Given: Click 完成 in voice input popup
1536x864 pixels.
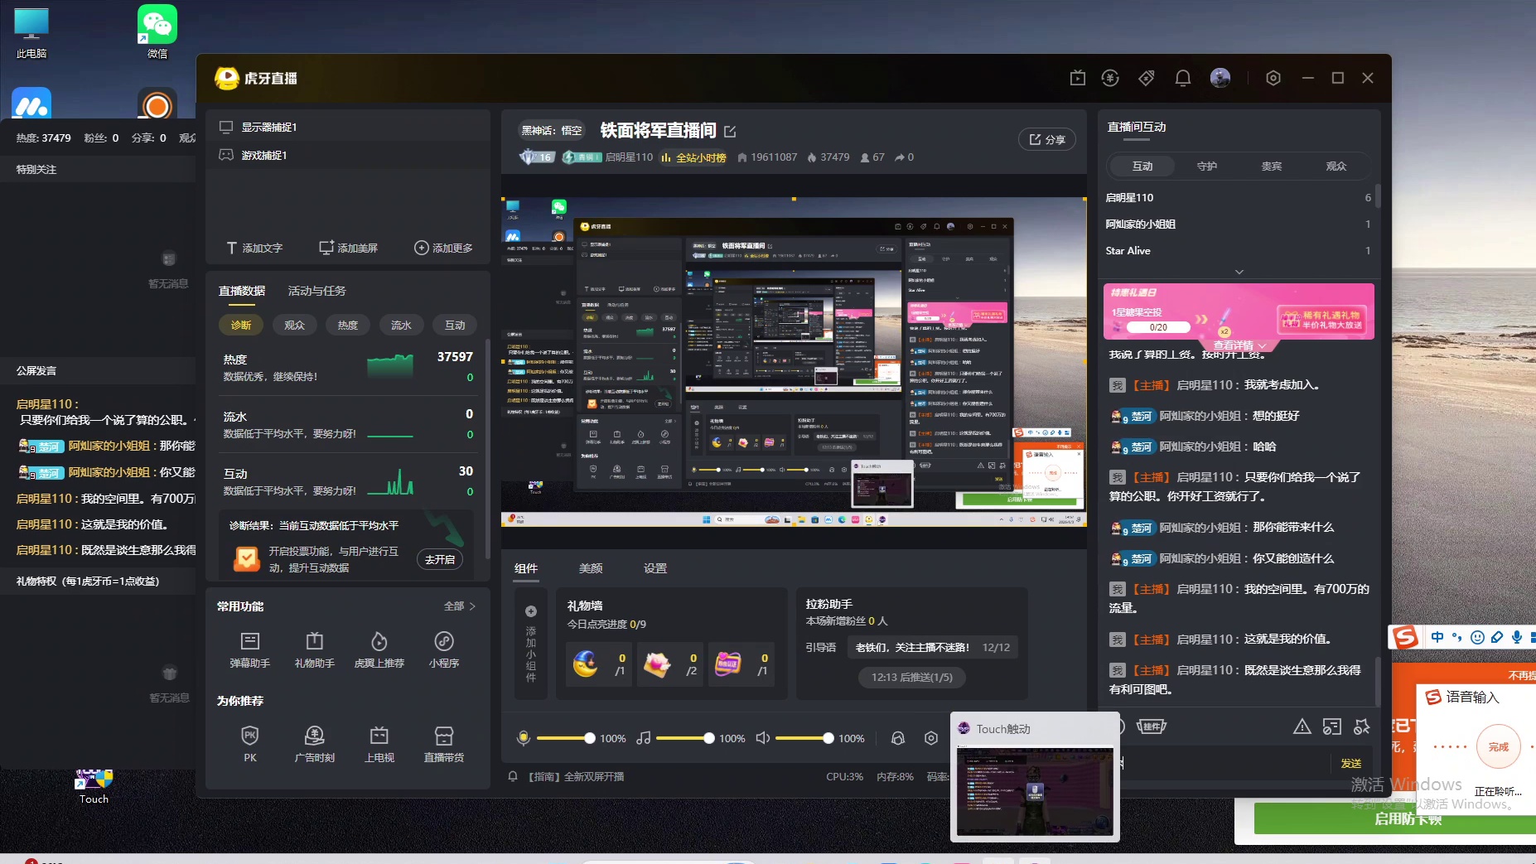Looking at the screenshot, I should (1499, 746).
